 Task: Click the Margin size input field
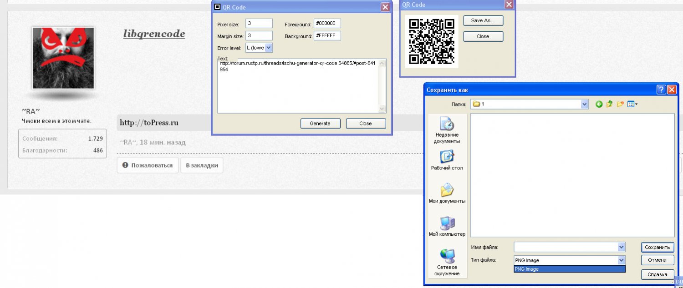(259, 35)
